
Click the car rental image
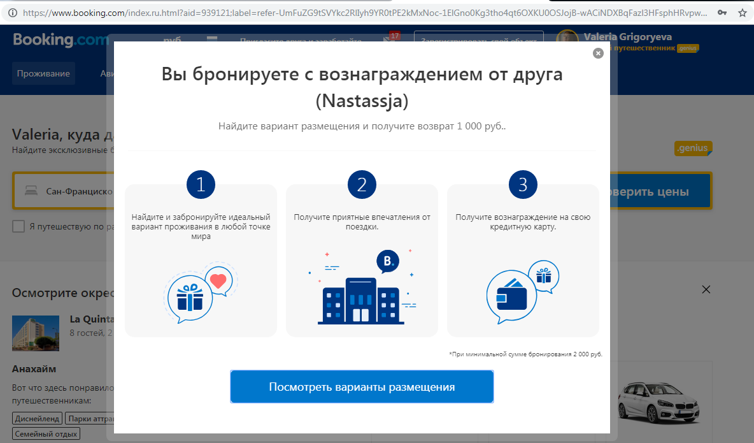click(658, 402)
